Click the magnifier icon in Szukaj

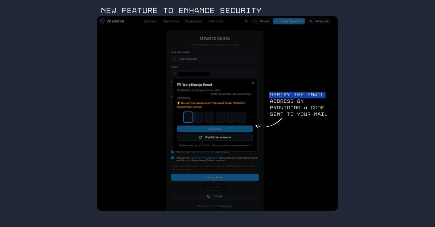coord(256,21)
